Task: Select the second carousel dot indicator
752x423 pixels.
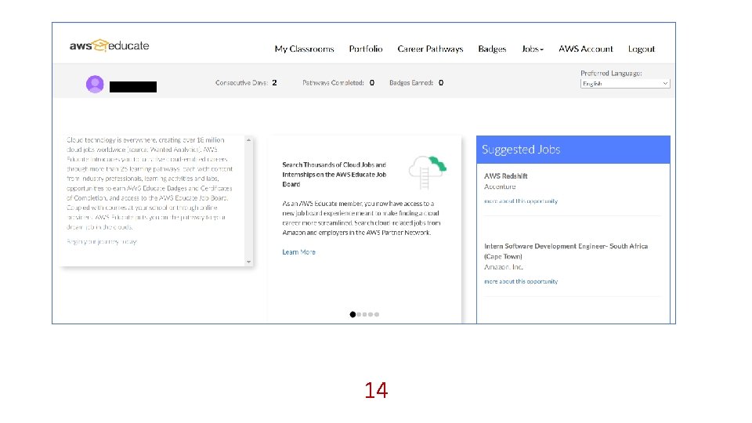Action: [359, 315]
